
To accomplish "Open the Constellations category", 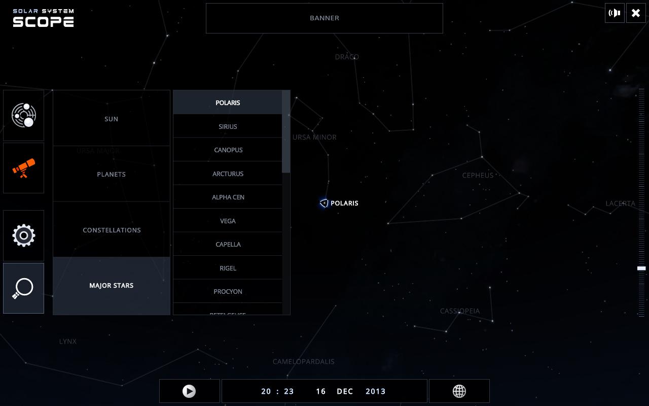I will pyautogui.click(x=112, y=230).
